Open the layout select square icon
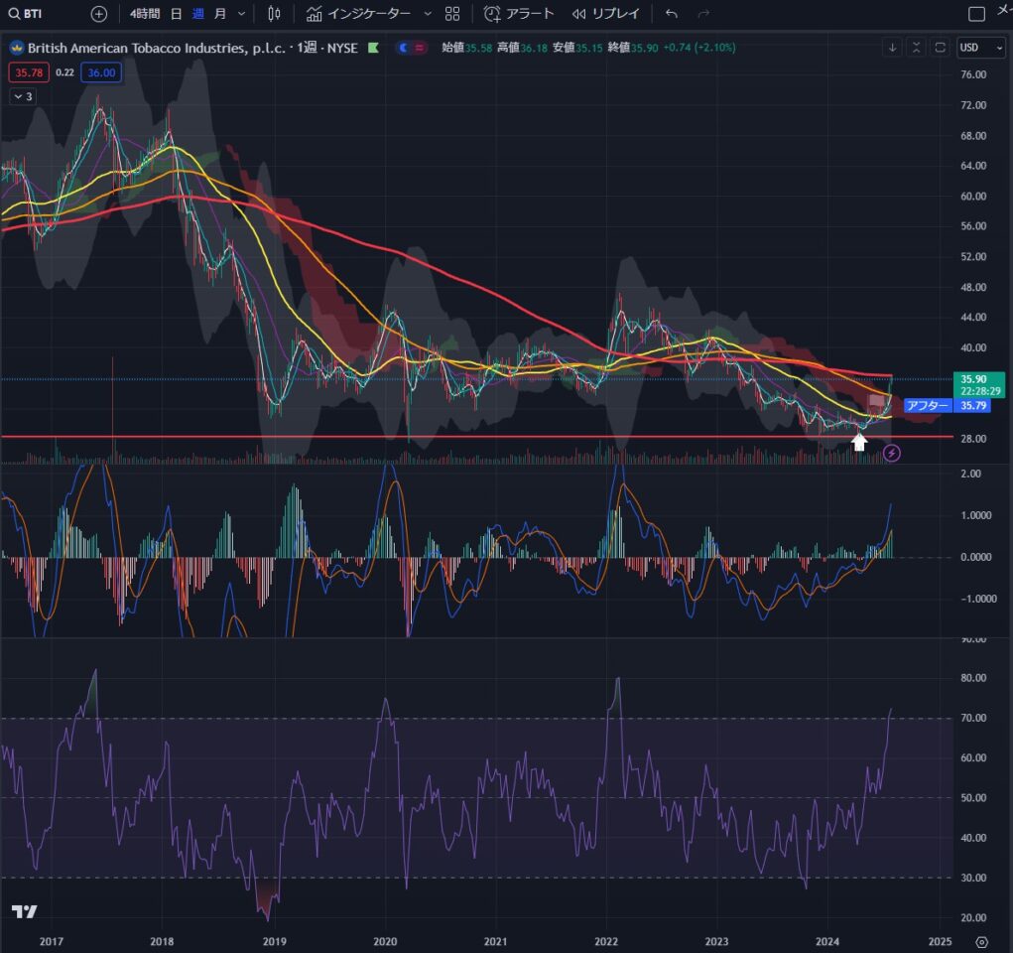Image resolution: width=1013 pixels, height=953 pixels. point(976,14)
